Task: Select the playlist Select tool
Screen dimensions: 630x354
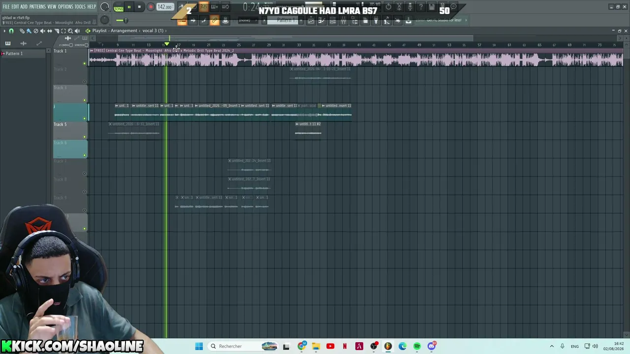Action: click(x=63, y=30)
